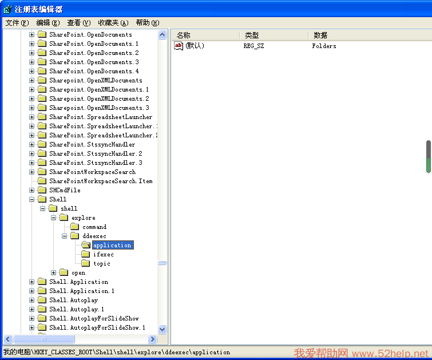The height and width of the screenshot is (360, 432).
Task: Click the folder icon beside Shell.Autoplay
Action: (x=42, y=300)
